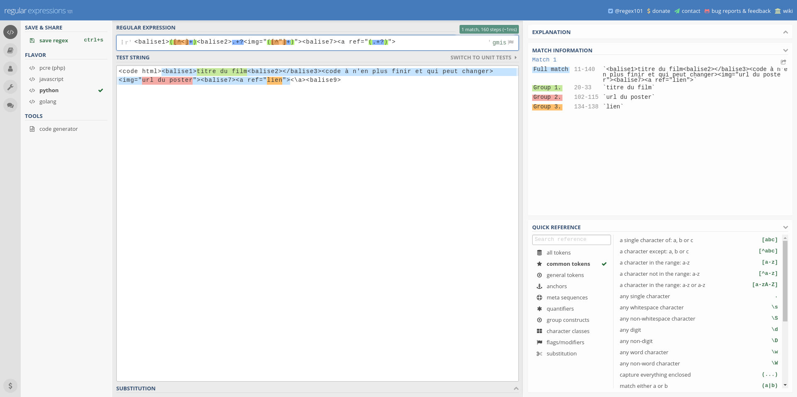Open the wiki link
The image size is (797, 397).
pyautogui.click(x=784, y=11)
